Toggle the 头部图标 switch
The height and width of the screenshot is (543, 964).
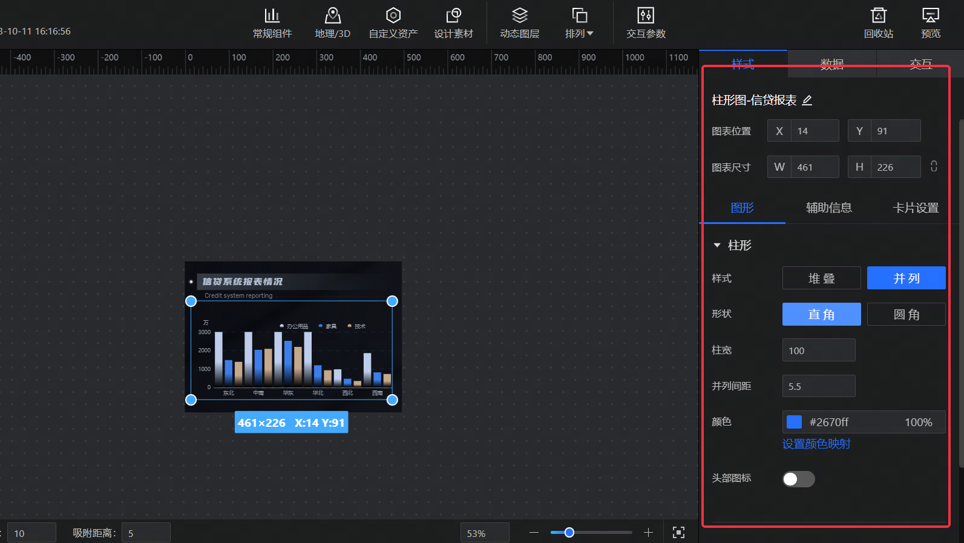(798, 479)
